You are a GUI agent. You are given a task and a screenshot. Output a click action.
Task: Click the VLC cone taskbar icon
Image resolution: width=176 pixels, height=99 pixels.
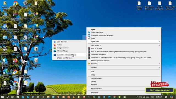pos(74,97)
